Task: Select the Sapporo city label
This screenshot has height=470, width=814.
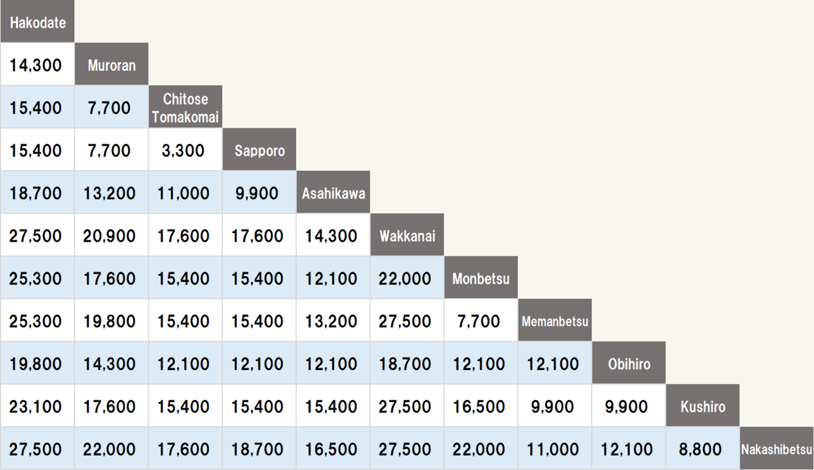Action: pyautogui.click(x=260, y=150)
